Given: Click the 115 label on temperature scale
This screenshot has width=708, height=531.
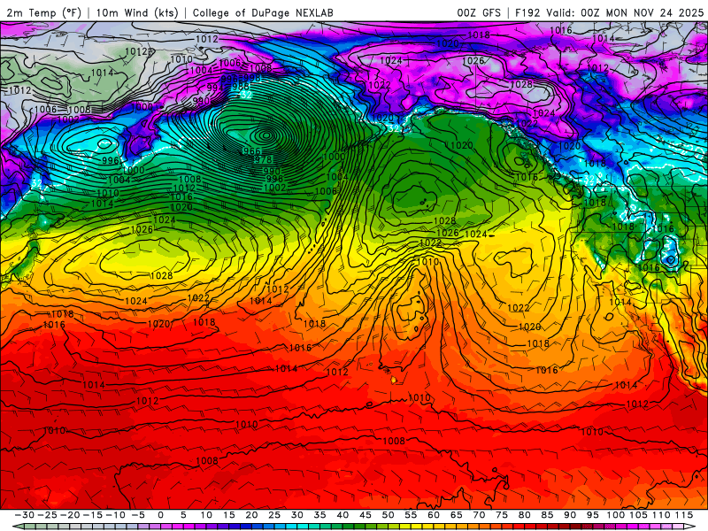Looking at the screenshot, I should 683,515.
